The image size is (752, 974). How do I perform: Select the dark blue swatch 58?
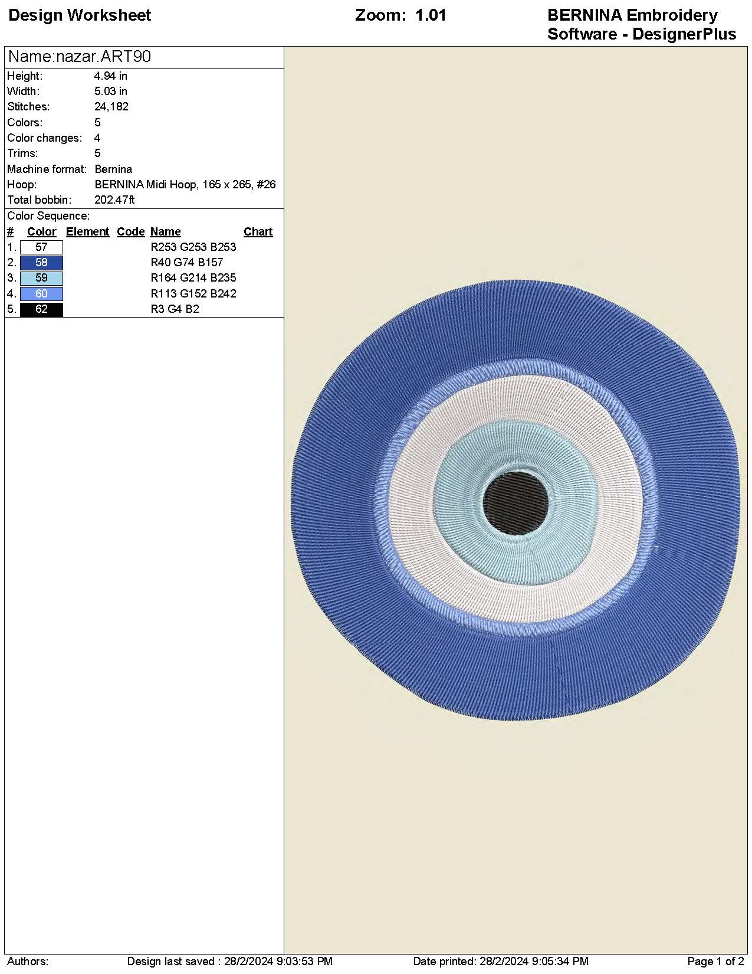click(41, 263)
